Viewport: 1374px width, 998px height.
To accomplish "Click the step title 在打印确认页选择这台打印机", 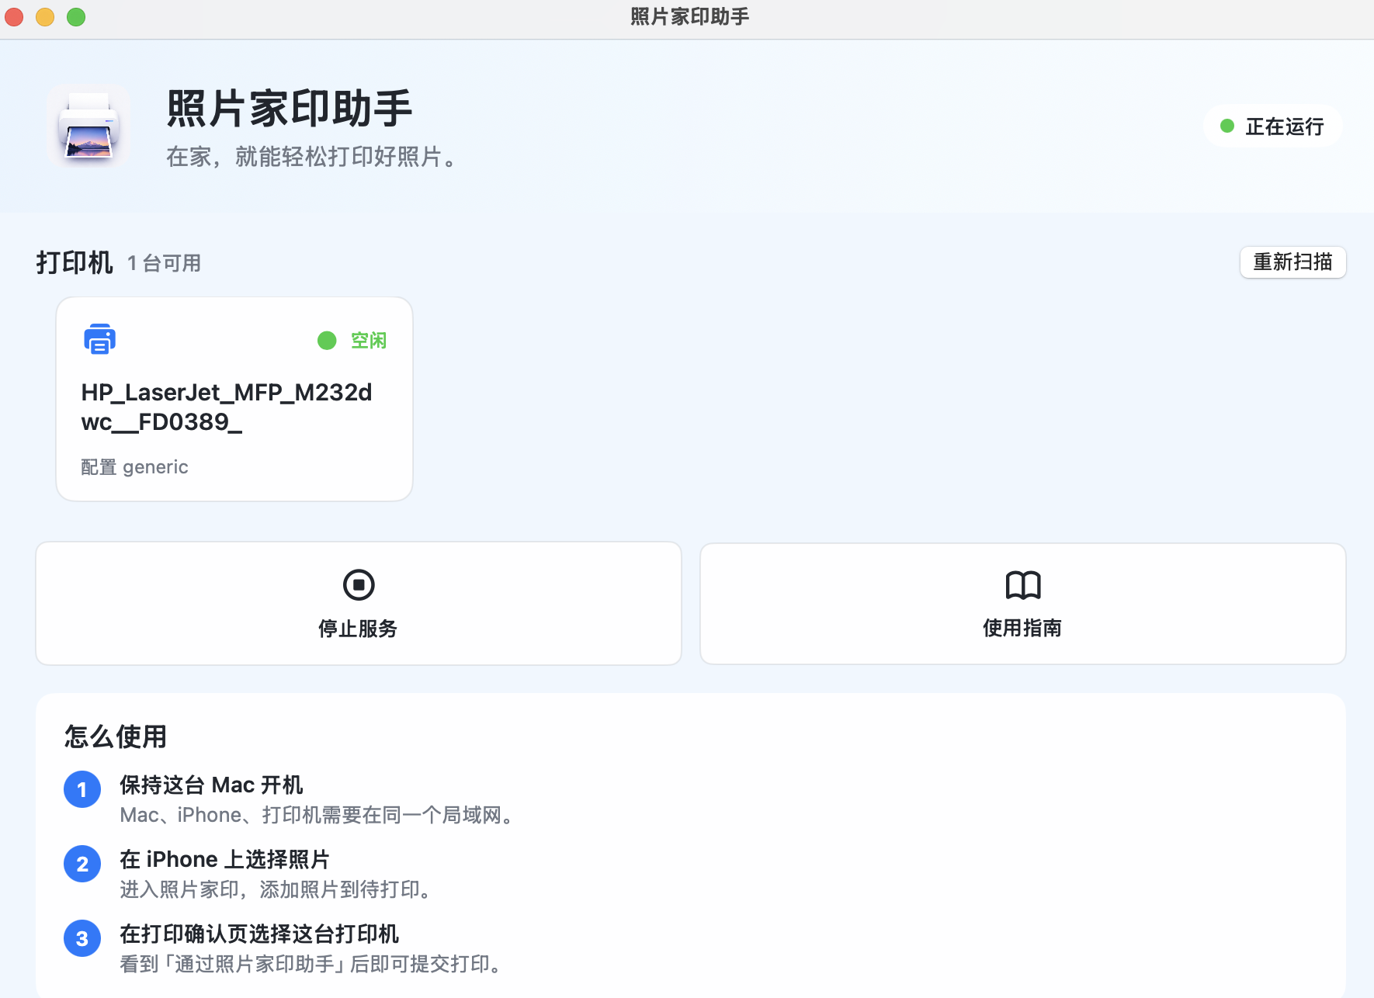I will coord(259,934).
